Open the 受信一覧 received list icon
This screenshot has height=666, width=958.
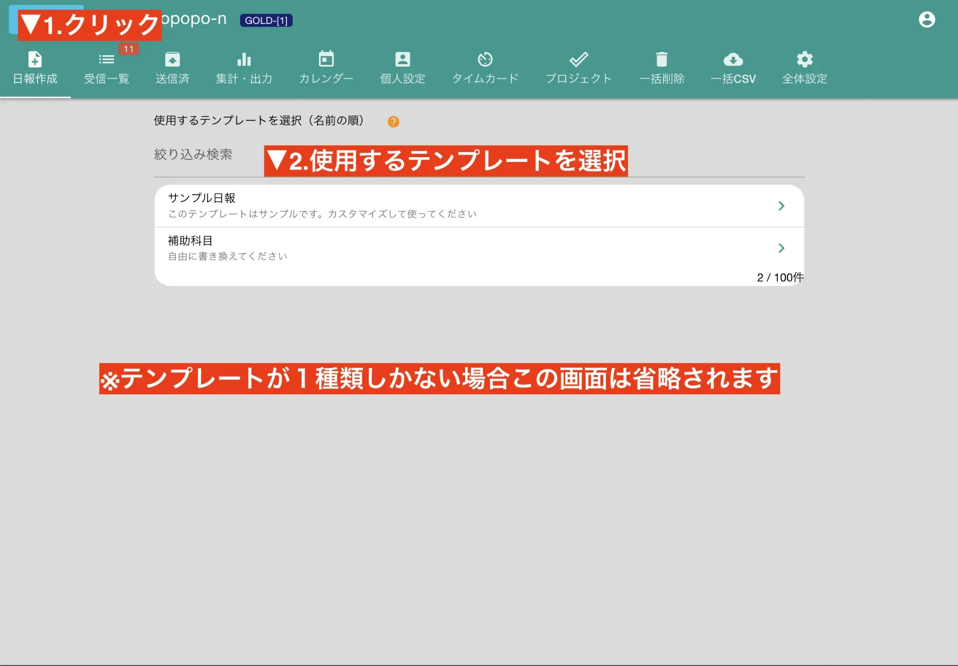(x=106, y=59)
